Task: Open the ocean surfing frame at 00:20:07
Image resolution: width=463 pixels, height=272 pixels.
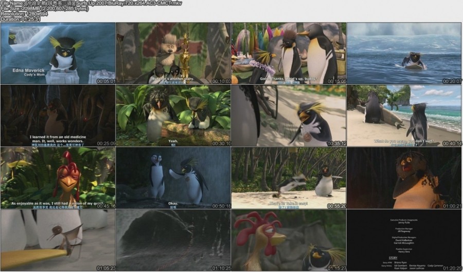Action: [404, 53]
